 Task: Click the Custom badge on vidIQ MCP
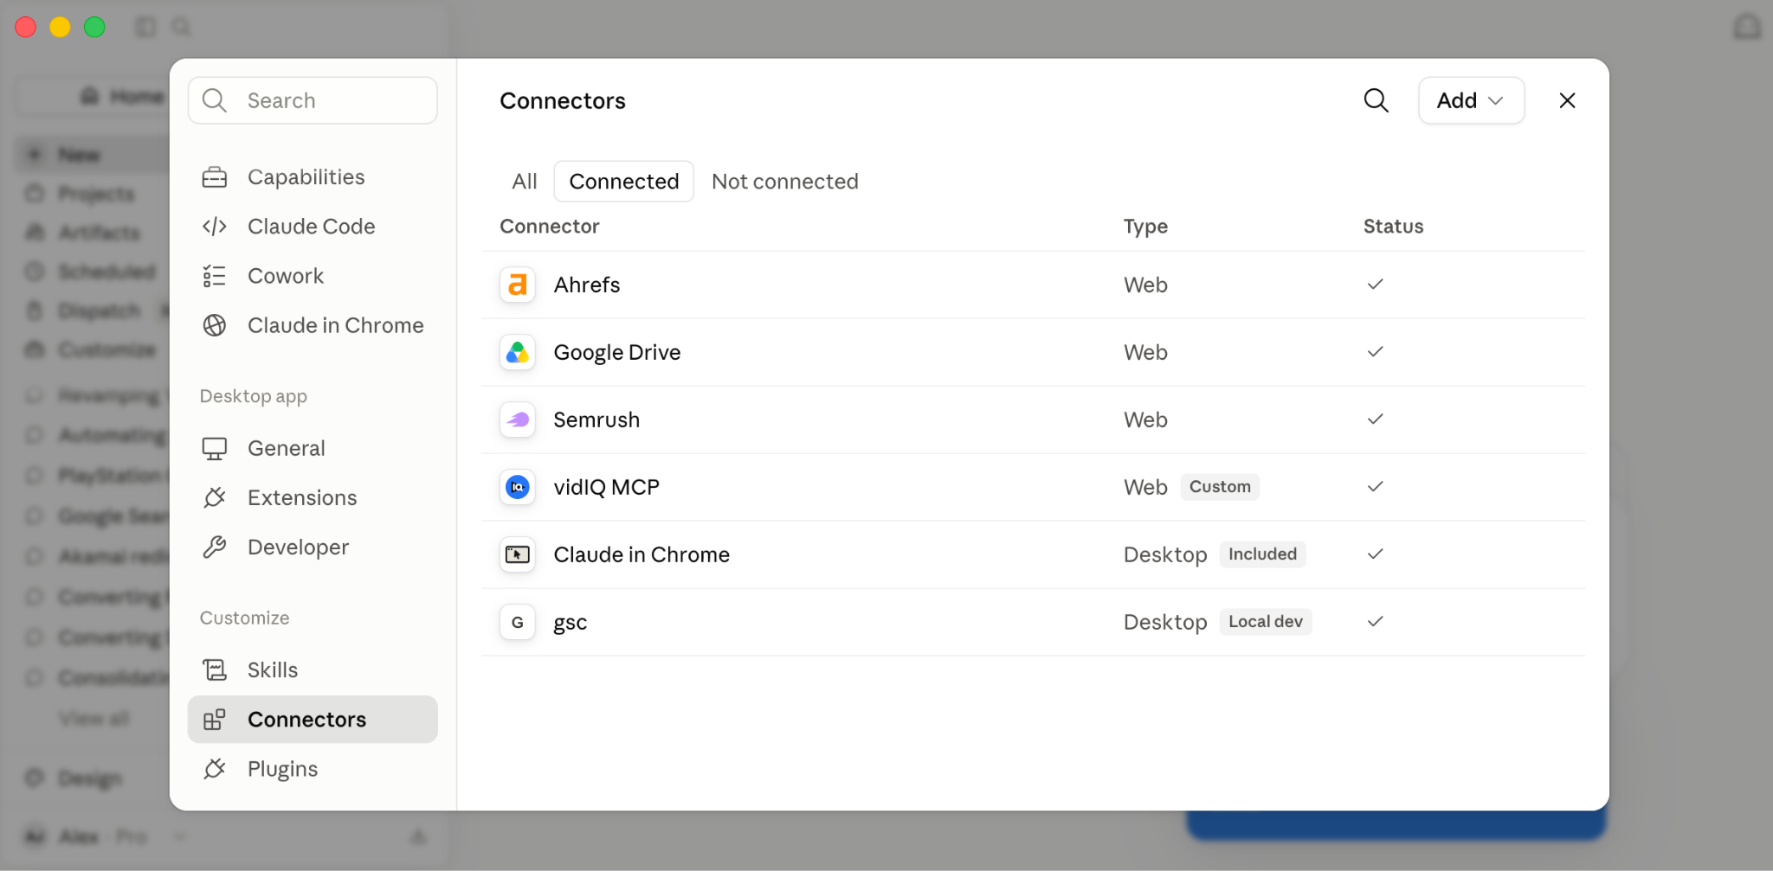1220,486
